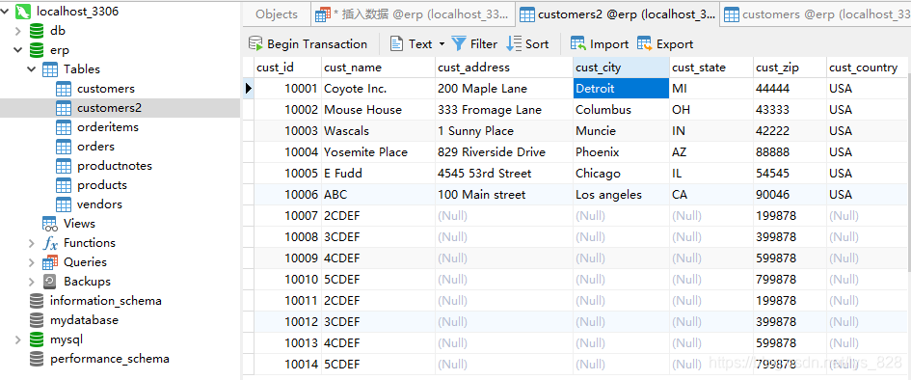Switch to the 插入数据 @erp query tab
The image size is (911, 380).
tap(414, 14)
